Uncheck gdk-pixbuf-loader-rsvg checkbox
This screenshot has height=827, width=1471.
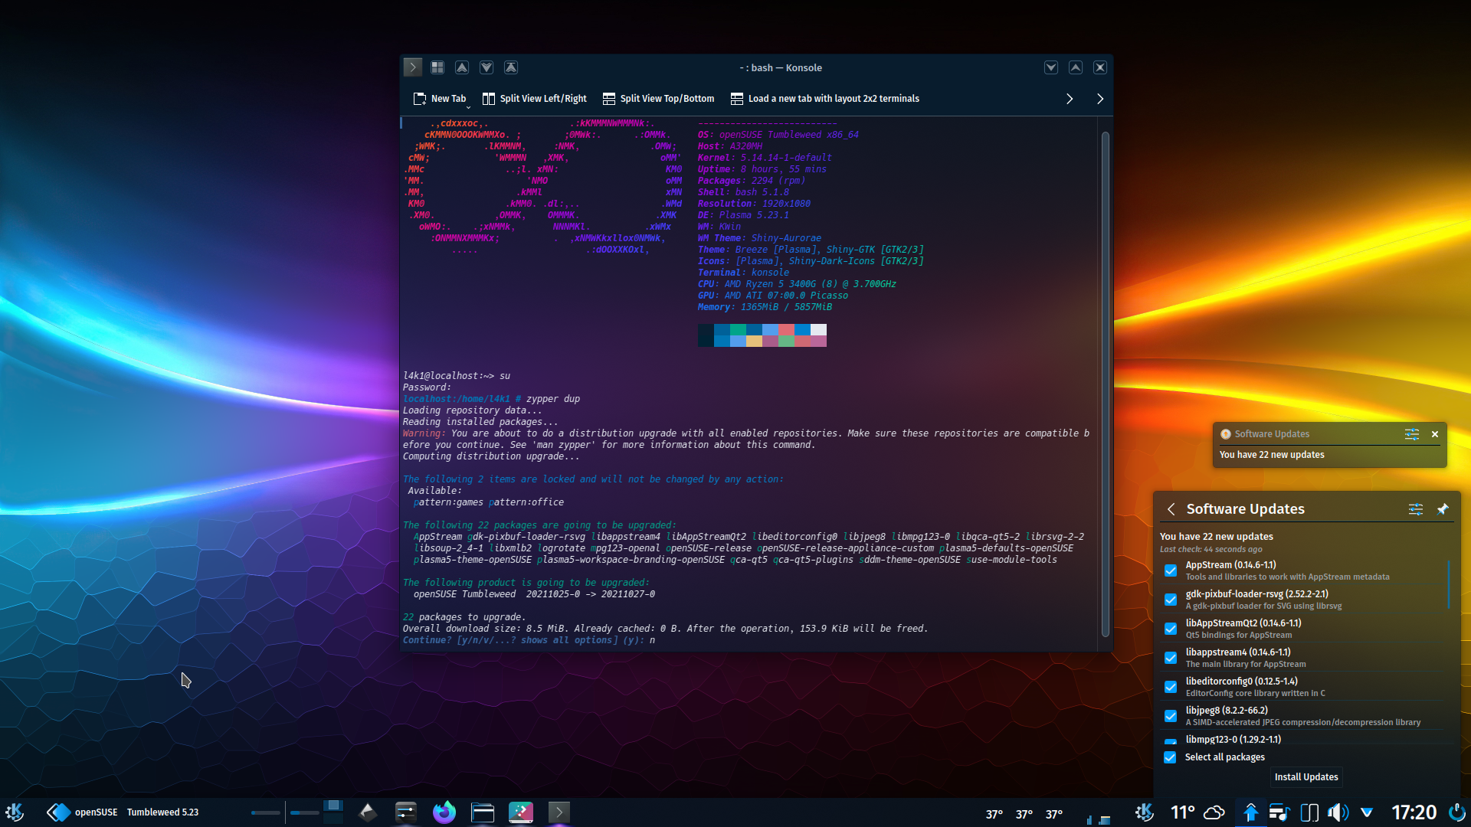[x=1171, y=600]
